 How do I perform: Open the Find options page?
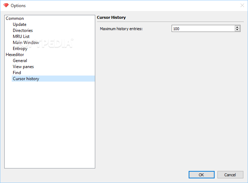click(x=17, y=73)
